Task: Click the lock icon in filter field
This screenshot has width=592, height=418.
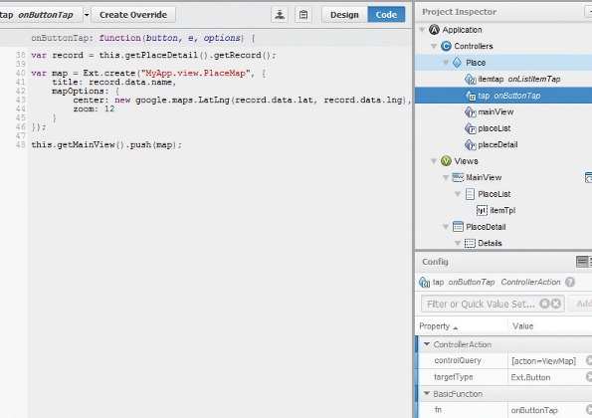Action: [544, 304]
